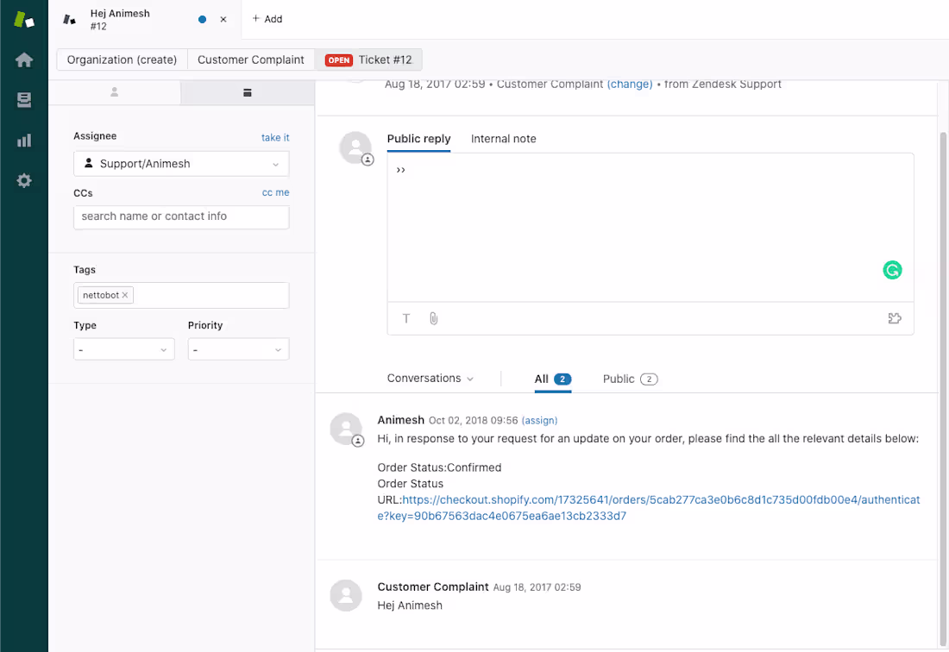
Task: Click the take it assignee link
Action: [x=275, y=137]
